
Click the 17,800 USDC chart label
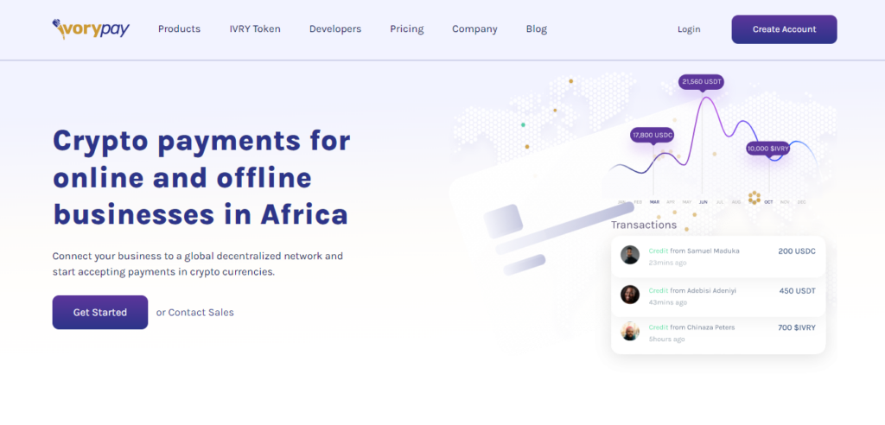[x=653, y=135]
